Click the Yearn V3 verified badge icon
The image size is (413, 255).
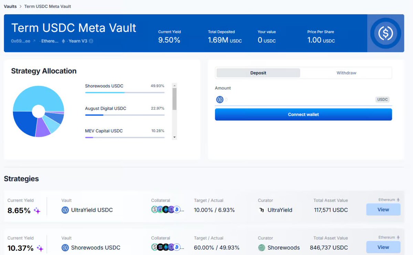(x=91, y=41)
